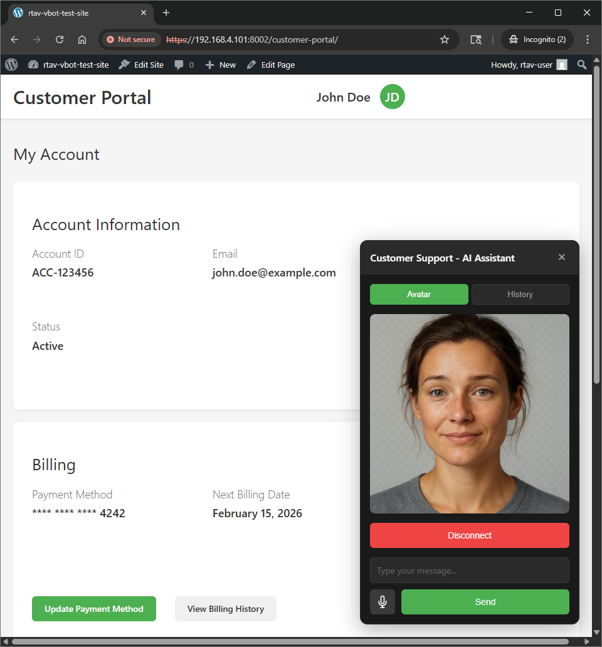Click the Update Payment Method button
Image resolution: width=602 pixels, height=647 pixels.
tap(94, 609)
